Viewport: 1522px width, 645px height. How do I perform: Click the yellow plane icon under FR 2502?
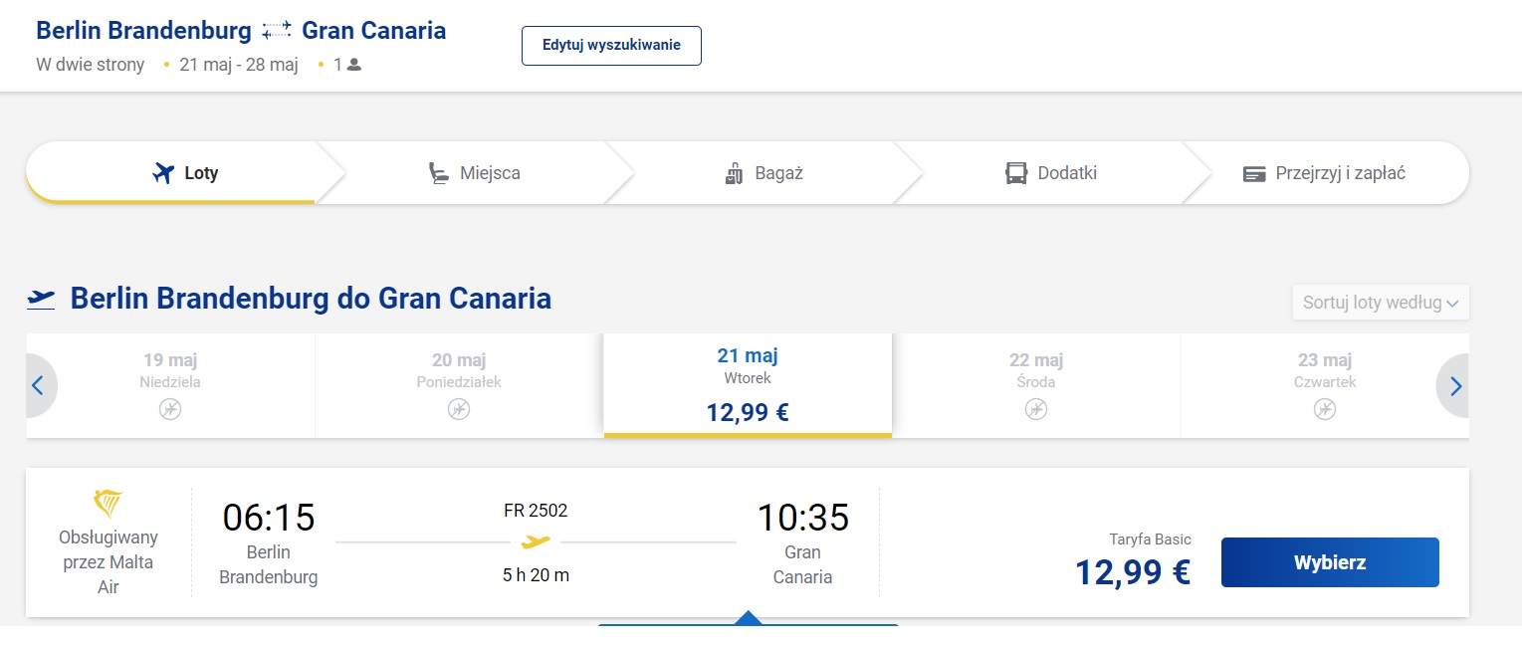(536, 542)
